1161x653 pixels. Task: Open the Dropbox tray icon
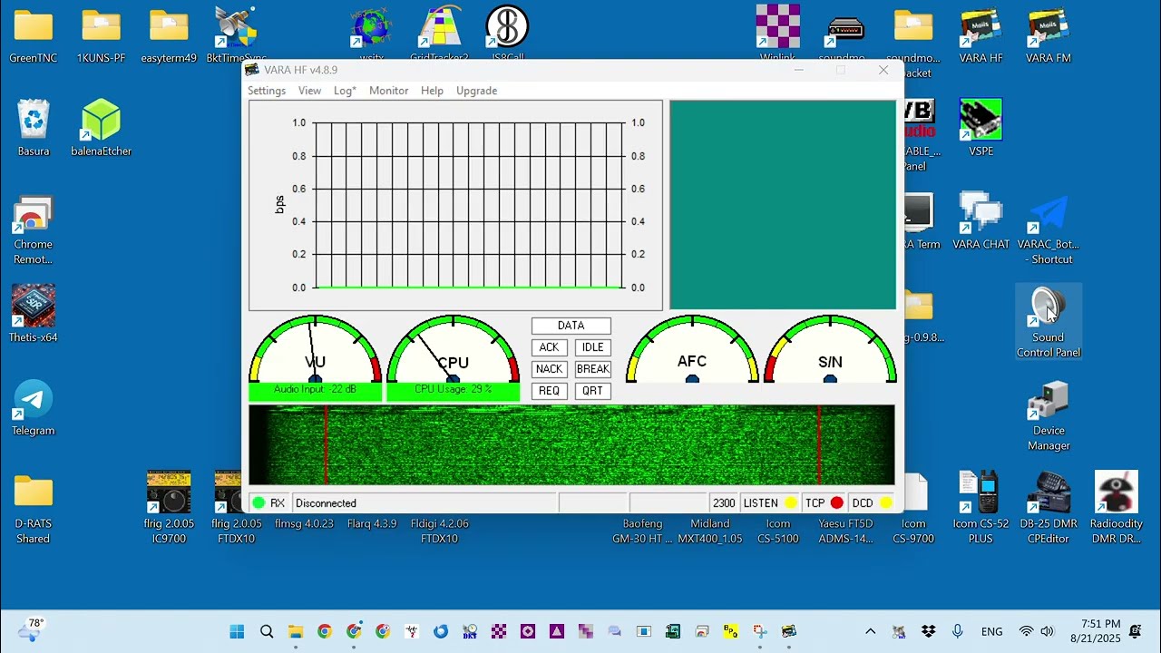[928, 631]
